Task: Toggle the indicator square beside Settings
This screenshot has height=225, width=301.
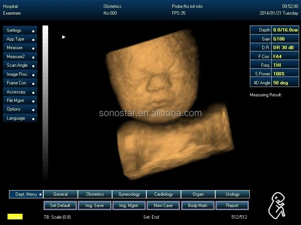Action: point(33,30)
